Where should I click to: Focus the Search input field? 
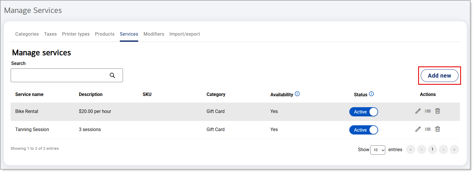67,75
